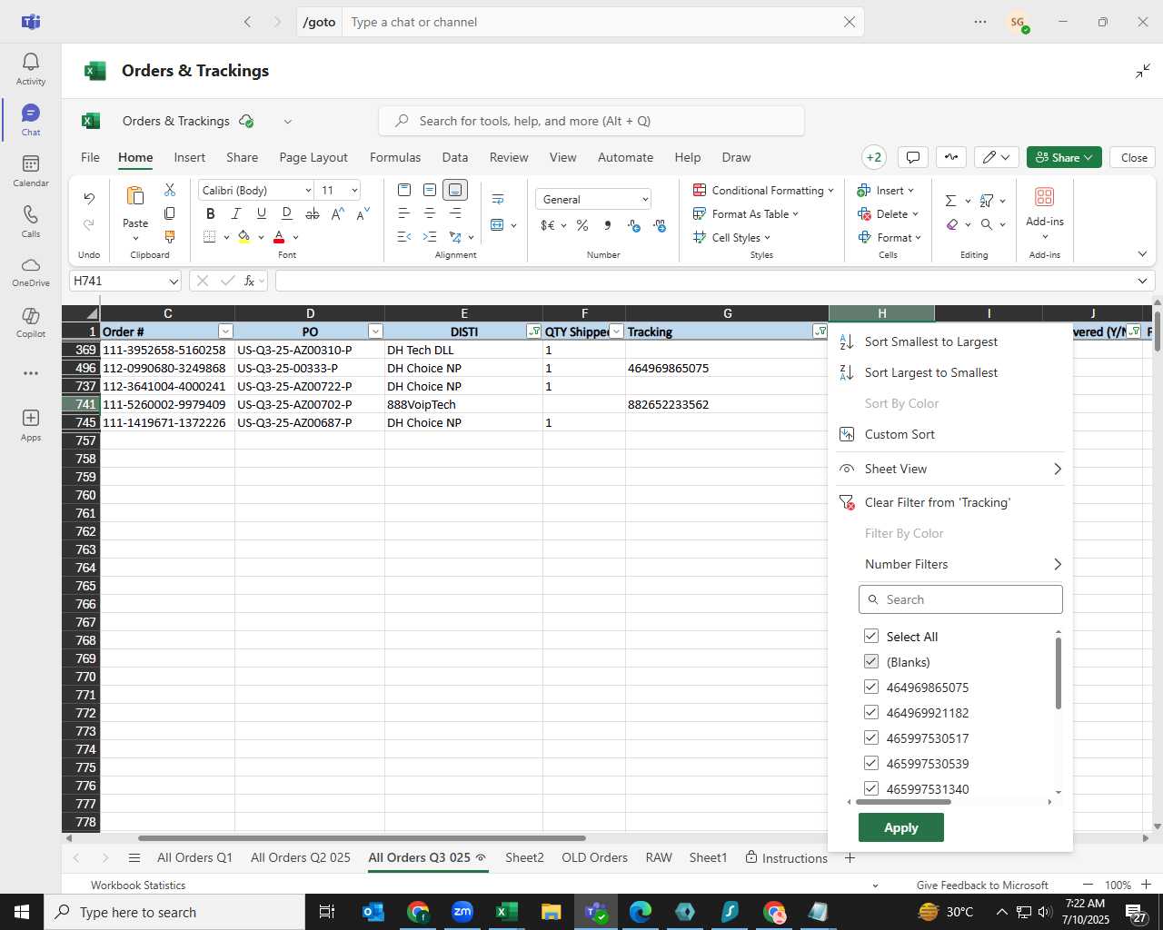Viewport: 1163px width, 930px height.
Task: Apply Comma style format
Action: point(607,225)
